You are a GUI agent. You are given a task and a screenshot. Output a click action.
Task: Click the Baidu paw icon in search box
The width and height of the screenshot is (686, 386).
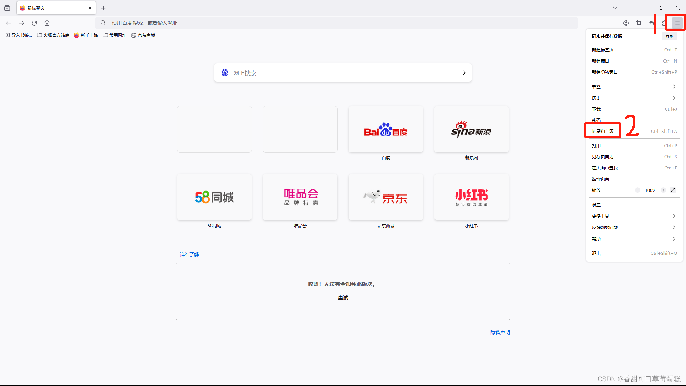(225, 73)
